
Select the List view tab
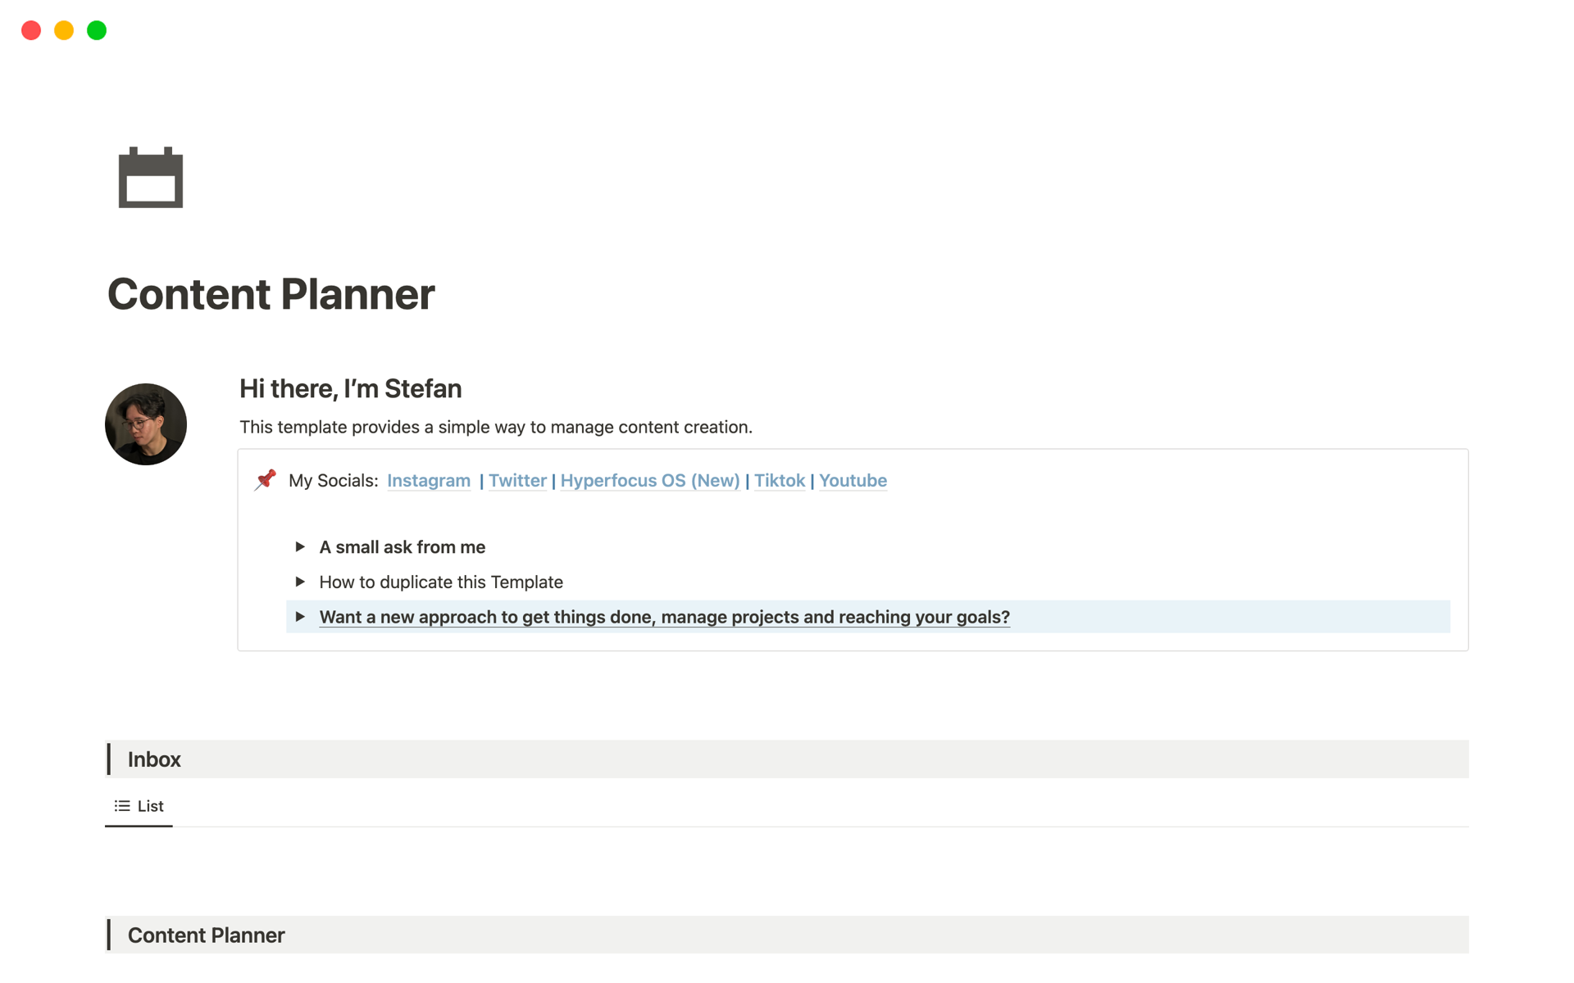(x=139, y=806)
